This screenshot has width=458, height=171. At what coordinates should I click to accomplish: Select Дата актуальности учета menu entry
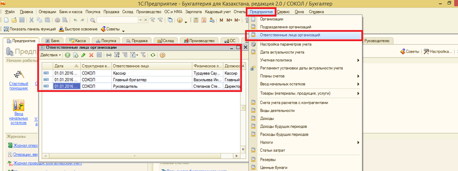[x=305, y=52]
